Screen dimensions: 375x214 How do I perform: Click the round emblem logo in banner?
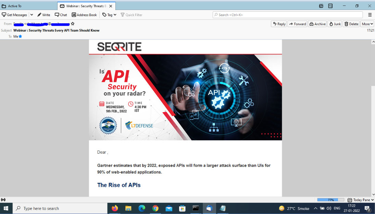coord(108,126)
